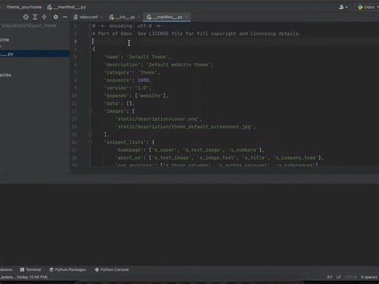
Task: Close the odoo.conf tab
Action: click(x=102, y=17)
